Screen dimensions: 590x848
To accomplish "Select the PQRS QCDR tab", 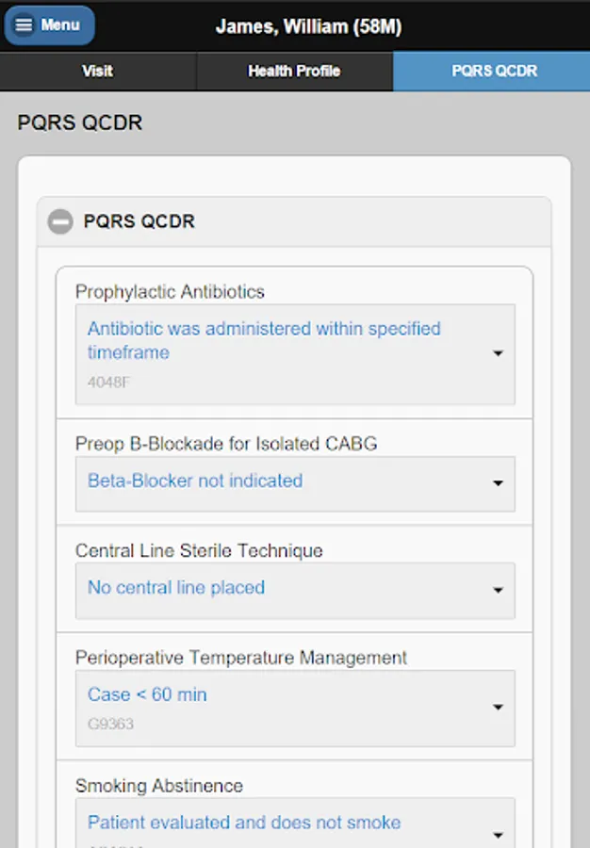I will [491, 72].
